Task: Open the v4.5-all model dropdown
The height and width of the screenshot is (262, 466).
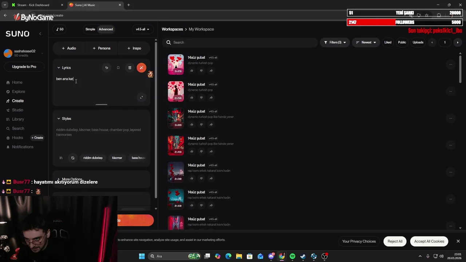Action: coord(142,29)
